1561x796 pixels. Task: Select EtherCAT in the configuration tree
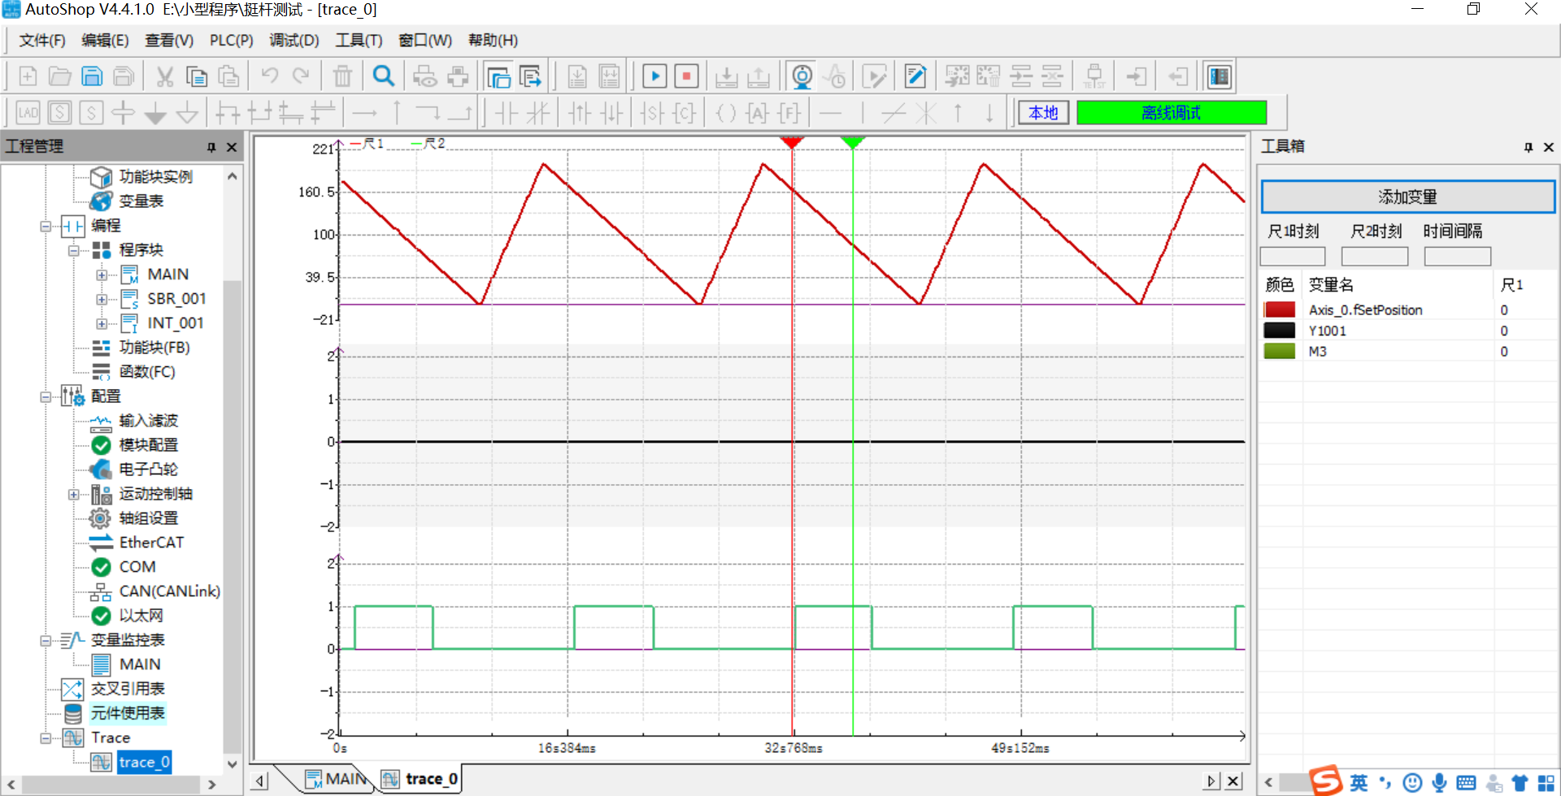tap(151, 543)
